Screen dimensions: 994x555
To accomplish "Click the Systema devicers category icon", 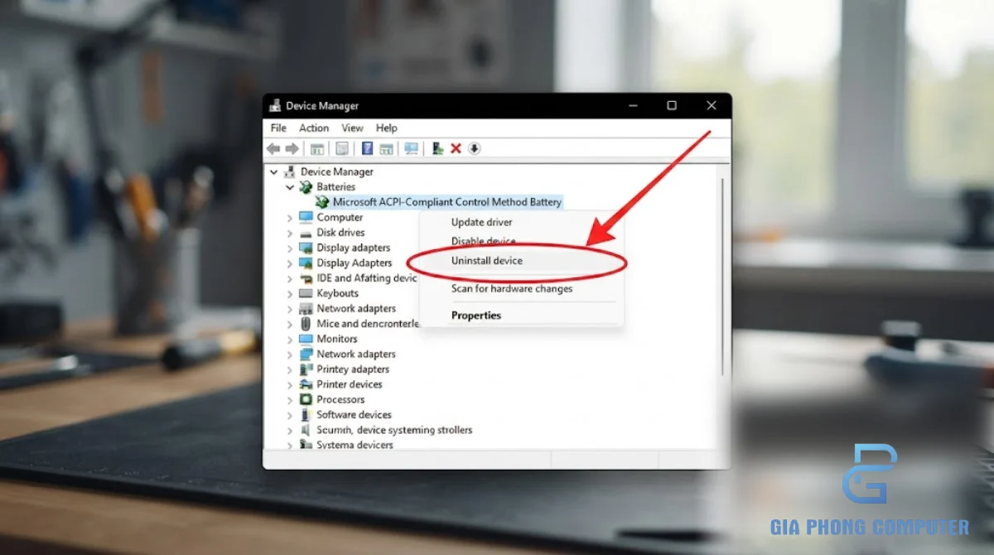I will tap(306, 445).
